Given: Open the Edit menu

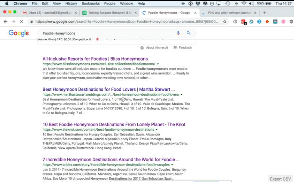Looking at the screenshot, I should tap(45, 3).
